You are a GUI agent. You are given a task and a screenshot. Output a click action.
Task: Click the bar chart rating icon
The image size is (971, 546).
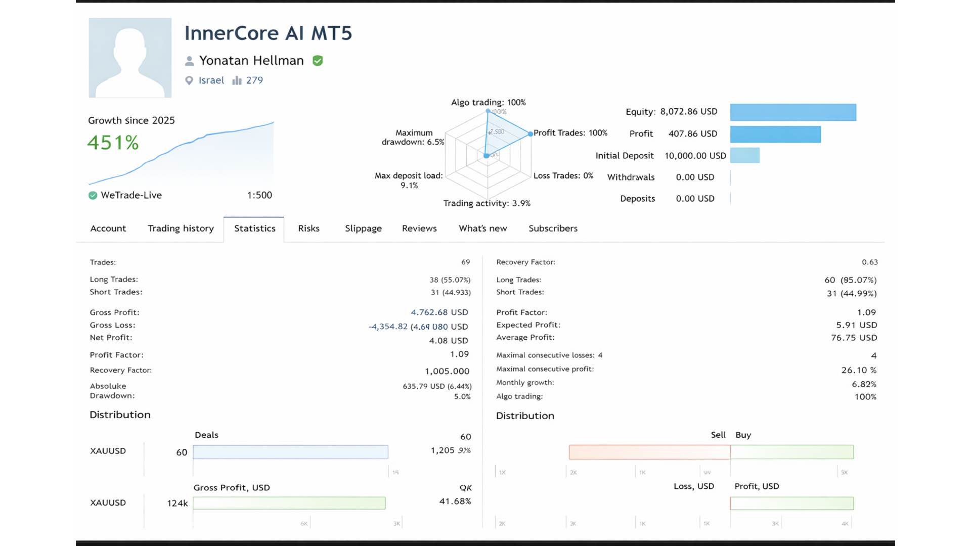click(x=237, y=81)
